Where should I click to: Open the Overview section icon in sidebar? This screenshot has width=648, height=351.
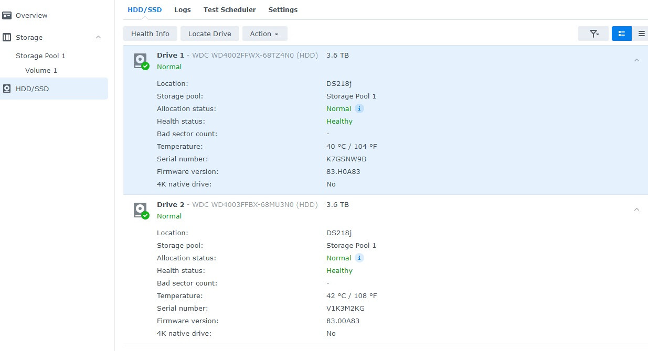(x=7, y=15)
